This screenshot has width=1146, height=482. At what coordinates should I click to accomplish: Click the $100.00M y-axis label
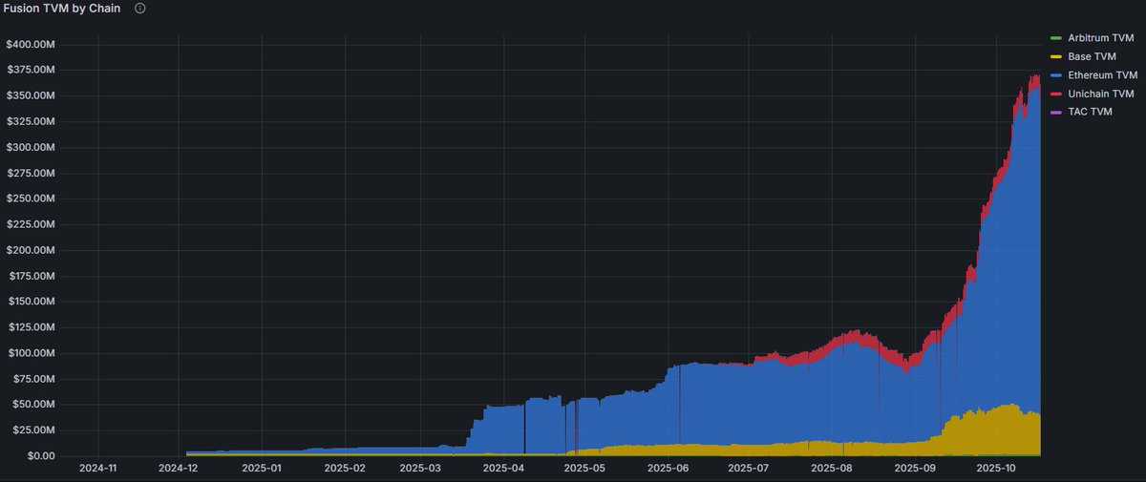31,353
